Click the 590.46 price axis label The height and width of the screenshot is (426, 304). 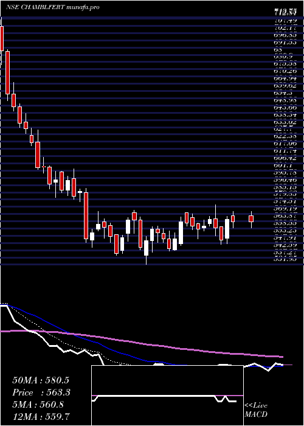point(285,180)
